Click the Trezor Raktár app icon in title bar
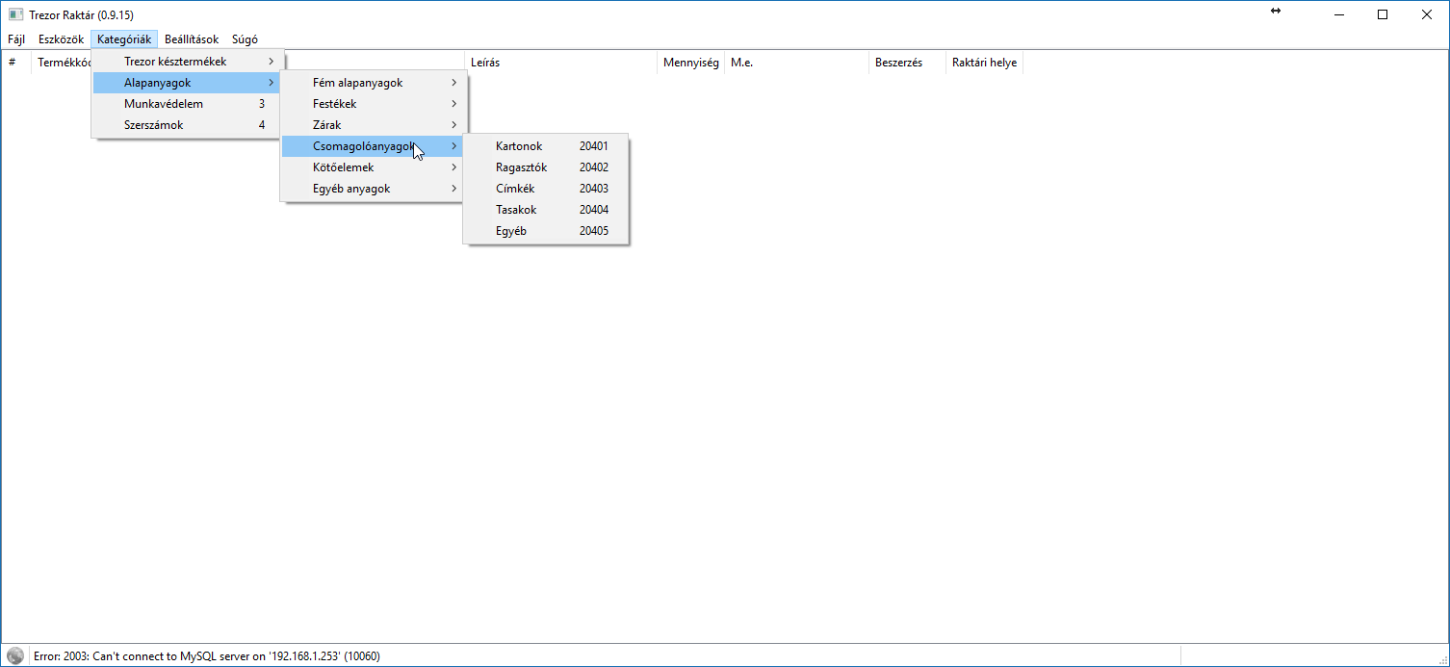 click(x=15, y=14)
